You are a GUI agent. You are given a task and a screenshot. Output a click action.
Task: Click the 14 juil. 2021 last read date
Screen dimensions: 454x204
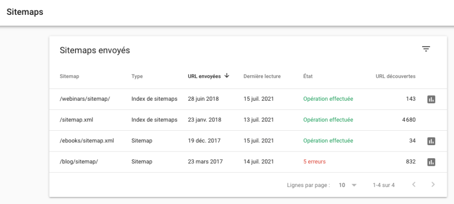[258, 162]
